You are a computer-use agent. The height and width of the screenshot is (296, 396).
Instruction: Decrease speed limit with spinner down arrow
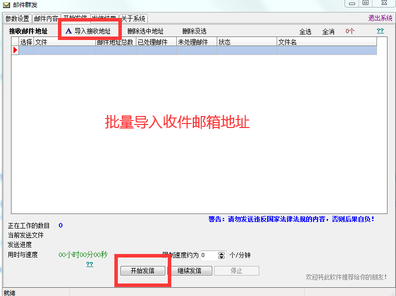[222, 257]
